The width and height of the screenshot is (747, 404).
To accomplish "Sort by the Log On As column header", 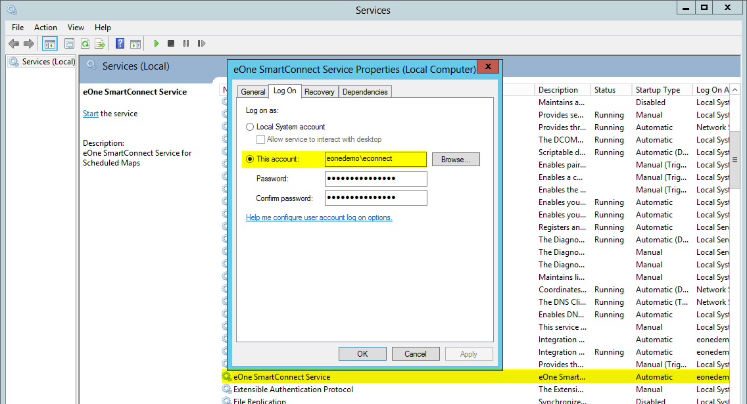I will coord(711,90).
